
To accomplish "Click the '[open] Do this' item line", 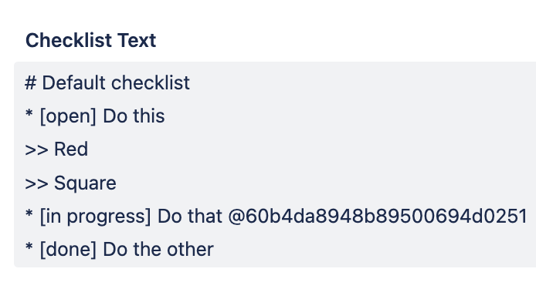I will pyautogui.click(x=95, y=116).
